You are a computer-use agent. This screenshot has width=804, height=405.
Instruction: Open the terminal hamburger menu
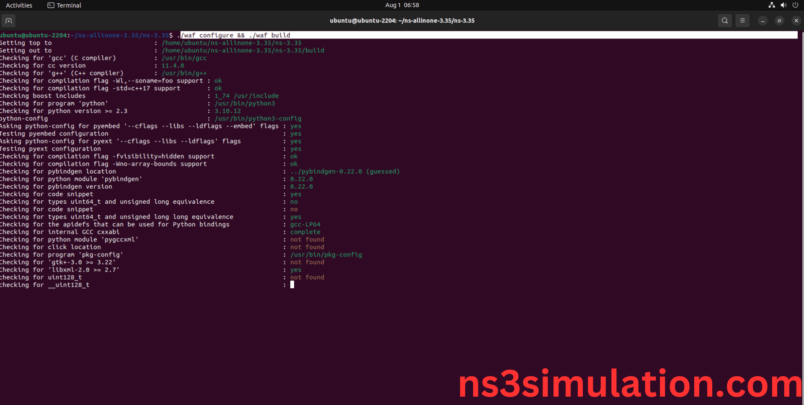(x=742, y=21)
